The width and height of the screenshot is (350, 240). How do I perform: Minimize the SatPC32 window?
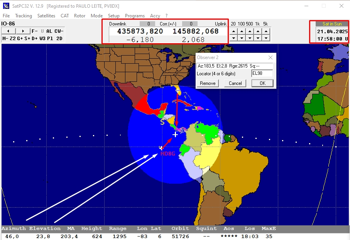pyautogui.click(x=306, y=6)
